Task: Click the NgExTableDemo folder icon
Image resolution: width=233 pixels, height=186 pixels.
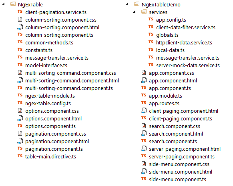Action: (x=137, y=4)
